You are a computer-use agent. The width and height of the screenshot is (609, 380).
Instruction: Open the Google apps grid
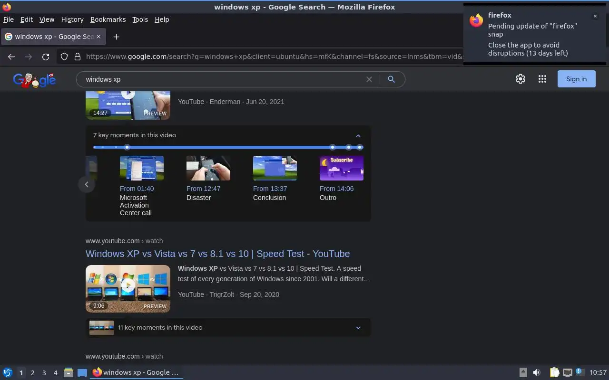click(x=542, y=79)
